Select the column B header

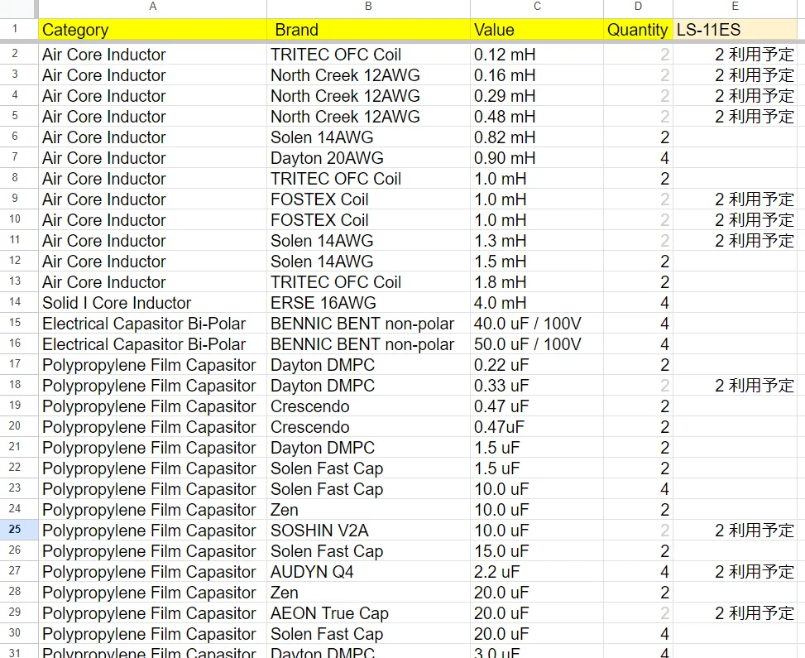[x=368, y=7]
